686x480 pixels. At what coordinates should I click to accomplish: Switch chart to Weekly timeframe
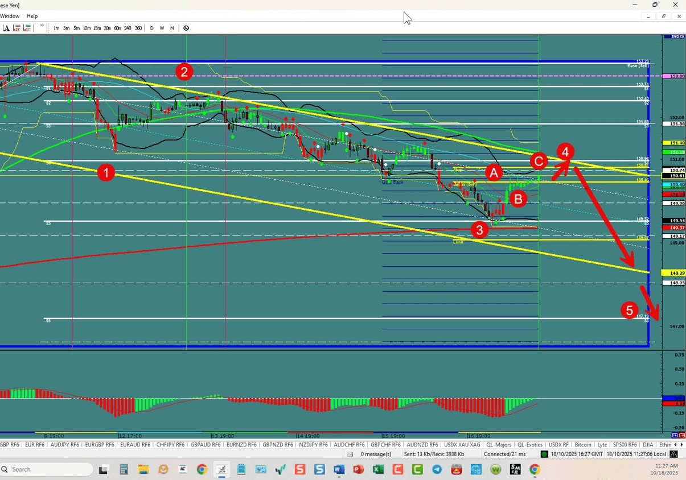pyautogui.click(x=163, y=28)
